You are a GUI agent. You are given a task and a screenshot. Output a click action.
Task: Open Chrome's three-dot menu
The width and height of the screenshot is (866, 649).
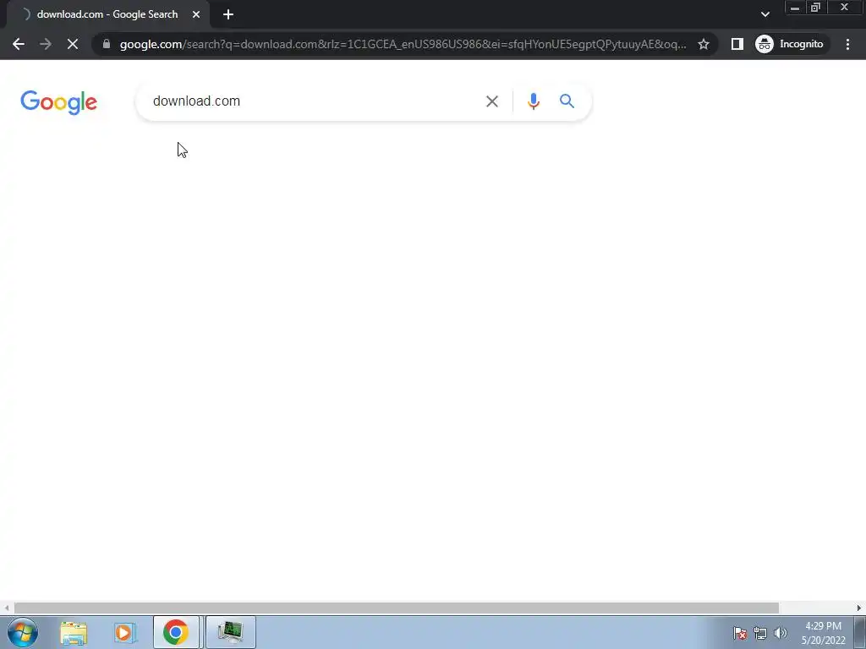[847, 44]
